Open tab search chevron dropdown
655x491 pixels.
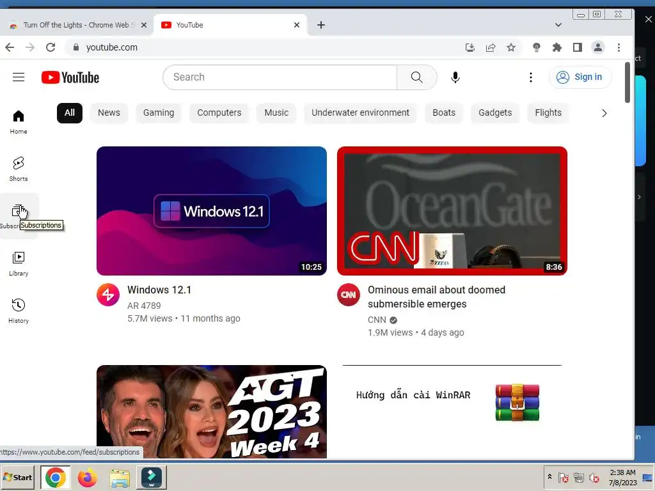pyautogui.click(x=558, y=25)
